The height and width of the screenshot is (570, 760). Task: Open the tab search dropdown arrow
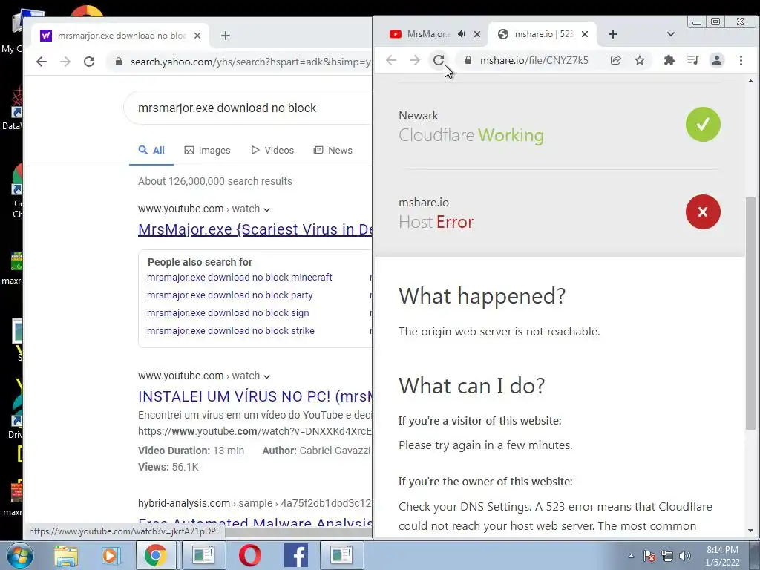671,34
